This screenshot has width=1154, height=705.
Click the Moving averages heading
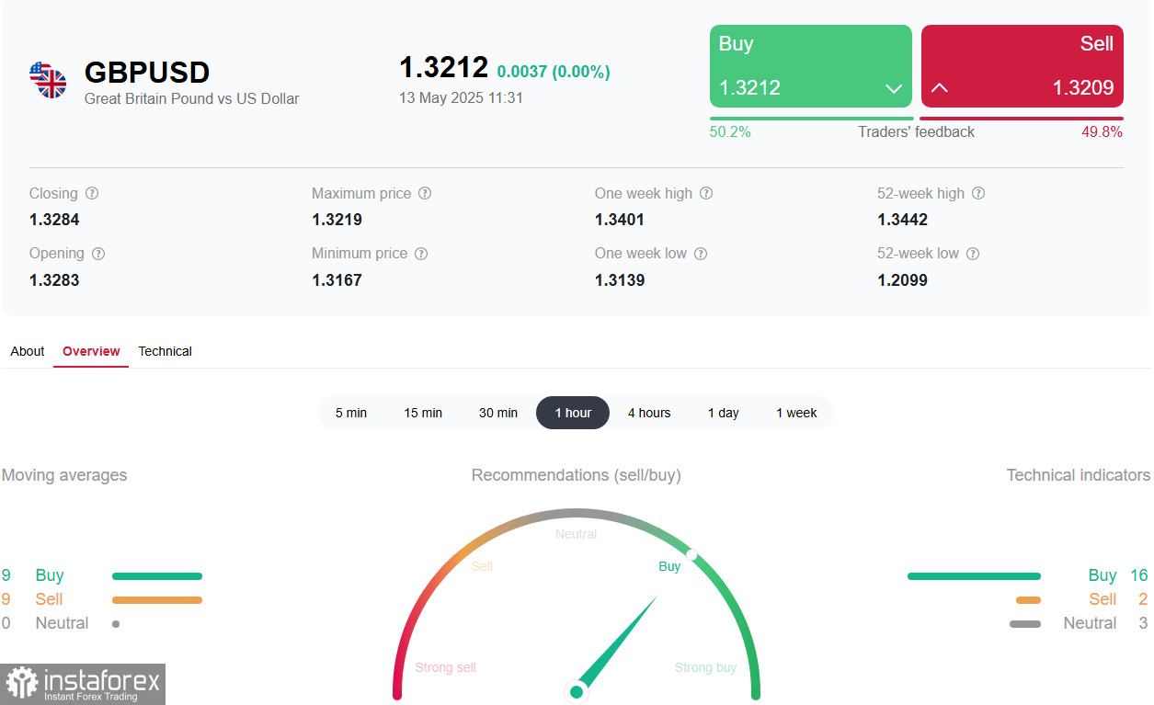pos(64,475)
